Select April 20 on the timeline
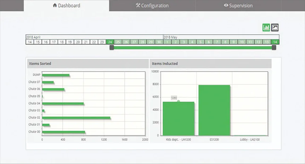The height and width of the screenshot is (164, 305). tap(78, 42)
